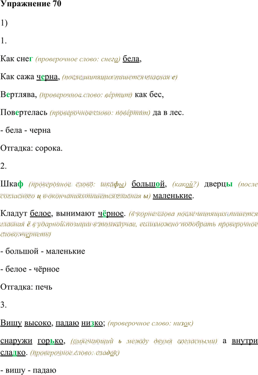Screen dimensions: 258x375
Task: Click the underlined word "падаю" before "низко"
Action: [67, 323]
